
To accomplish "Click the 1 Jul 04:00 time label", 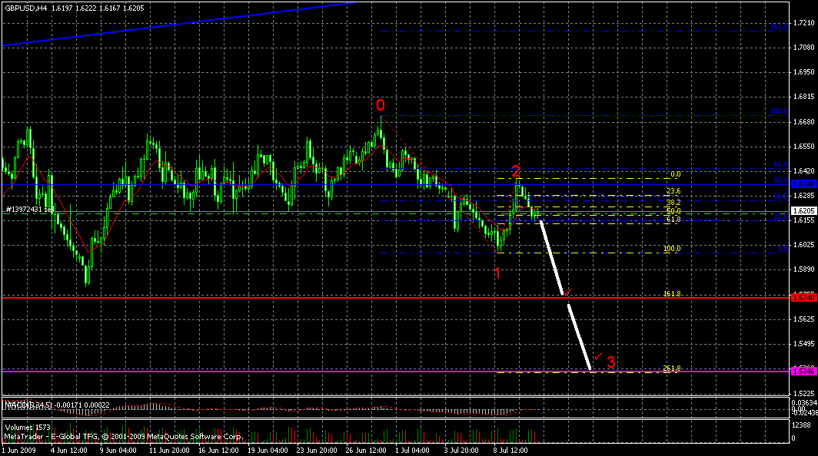I will point(412,451).
